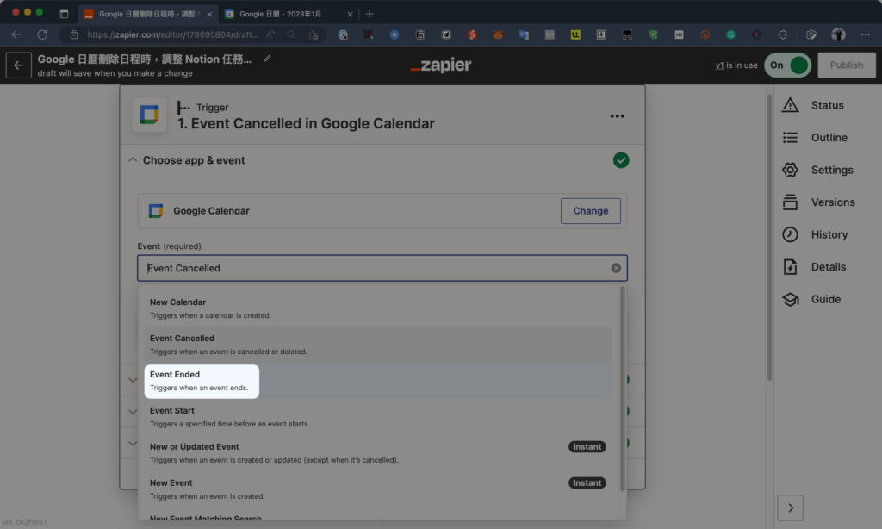This screenshot has width=882, height=529.
Task: Open the browser three-dot settings menu
Action: point(865,34)
